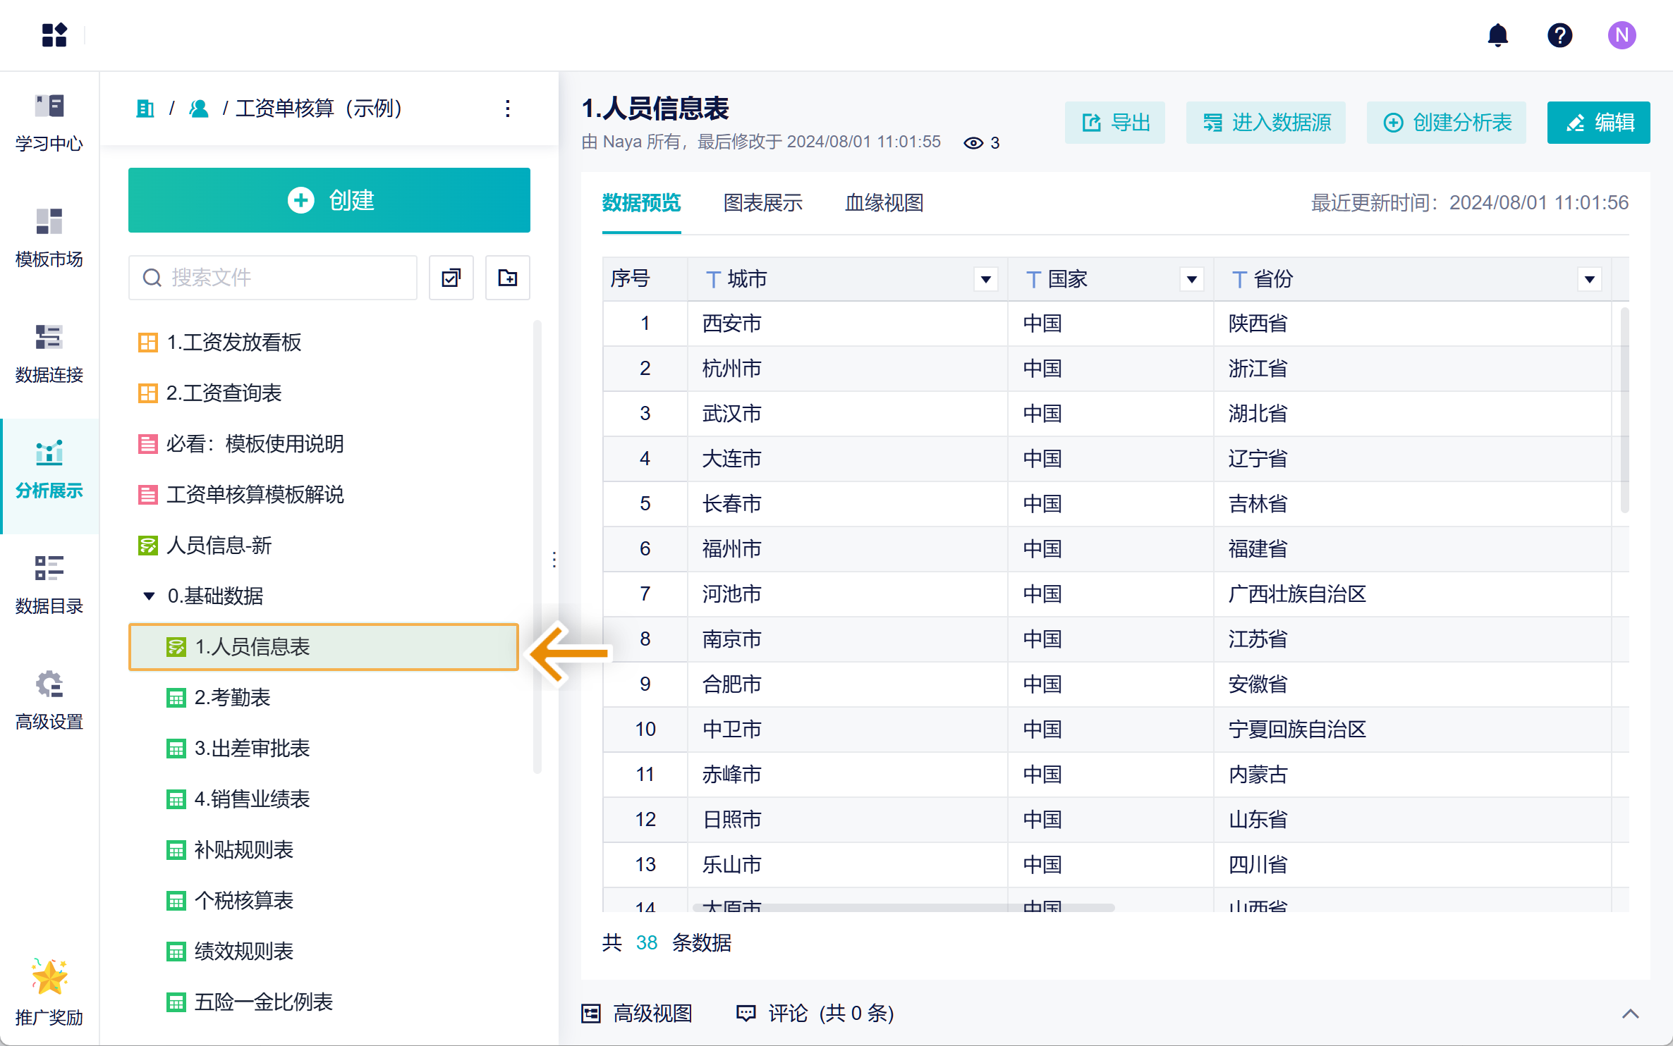Open the app grid logo icon
The image size is (1673, 1046).
(x=54, y=35)
